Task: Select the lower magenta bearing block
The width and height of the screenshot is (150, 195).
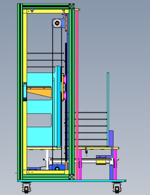Action: (x=65, y=95)
